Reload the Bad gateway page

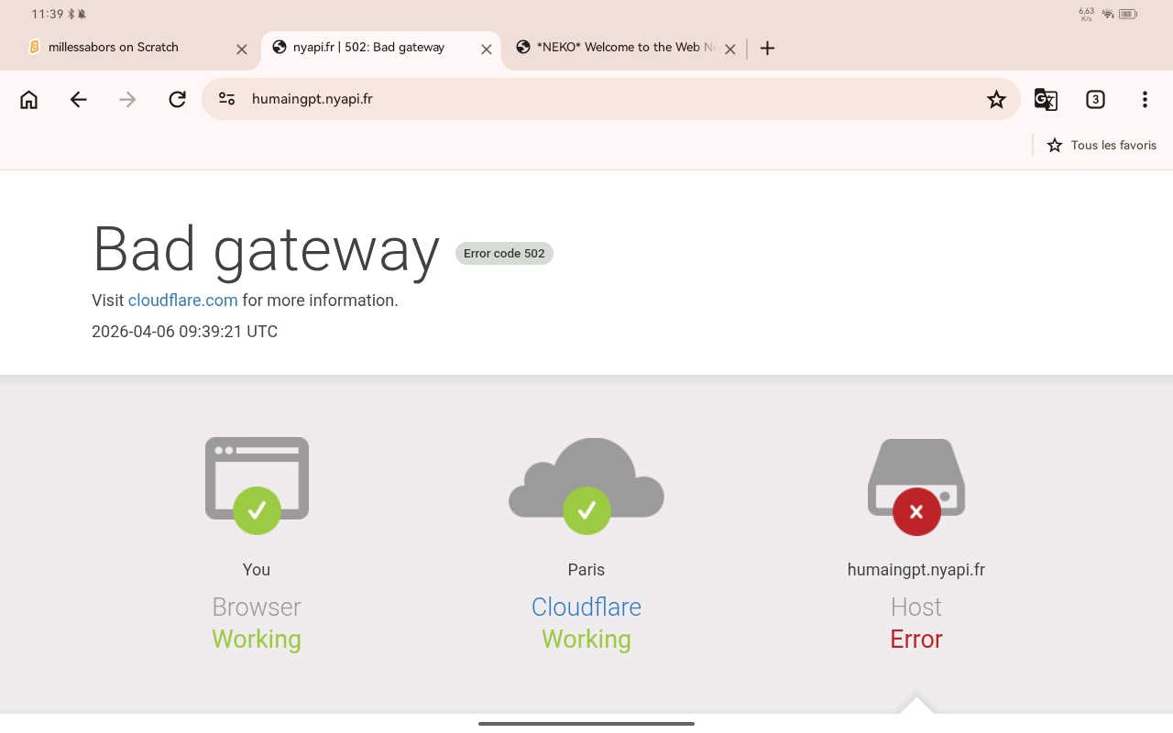coord(177,100)
